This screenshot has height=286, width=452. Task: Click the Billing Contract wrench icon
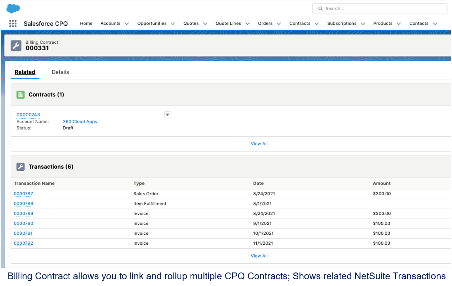tap(16, 46)
